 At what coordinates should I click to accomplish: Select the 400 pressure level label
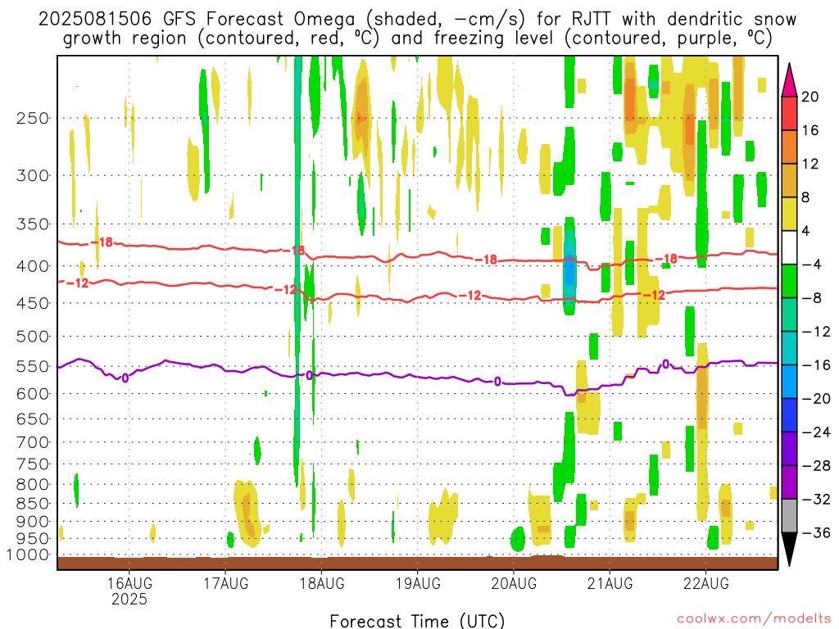pos(33,266)
